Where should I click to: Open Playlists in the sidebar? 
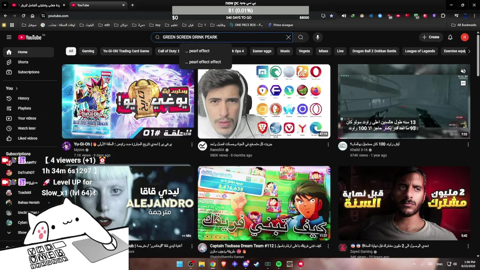click(x=28, y=108)
